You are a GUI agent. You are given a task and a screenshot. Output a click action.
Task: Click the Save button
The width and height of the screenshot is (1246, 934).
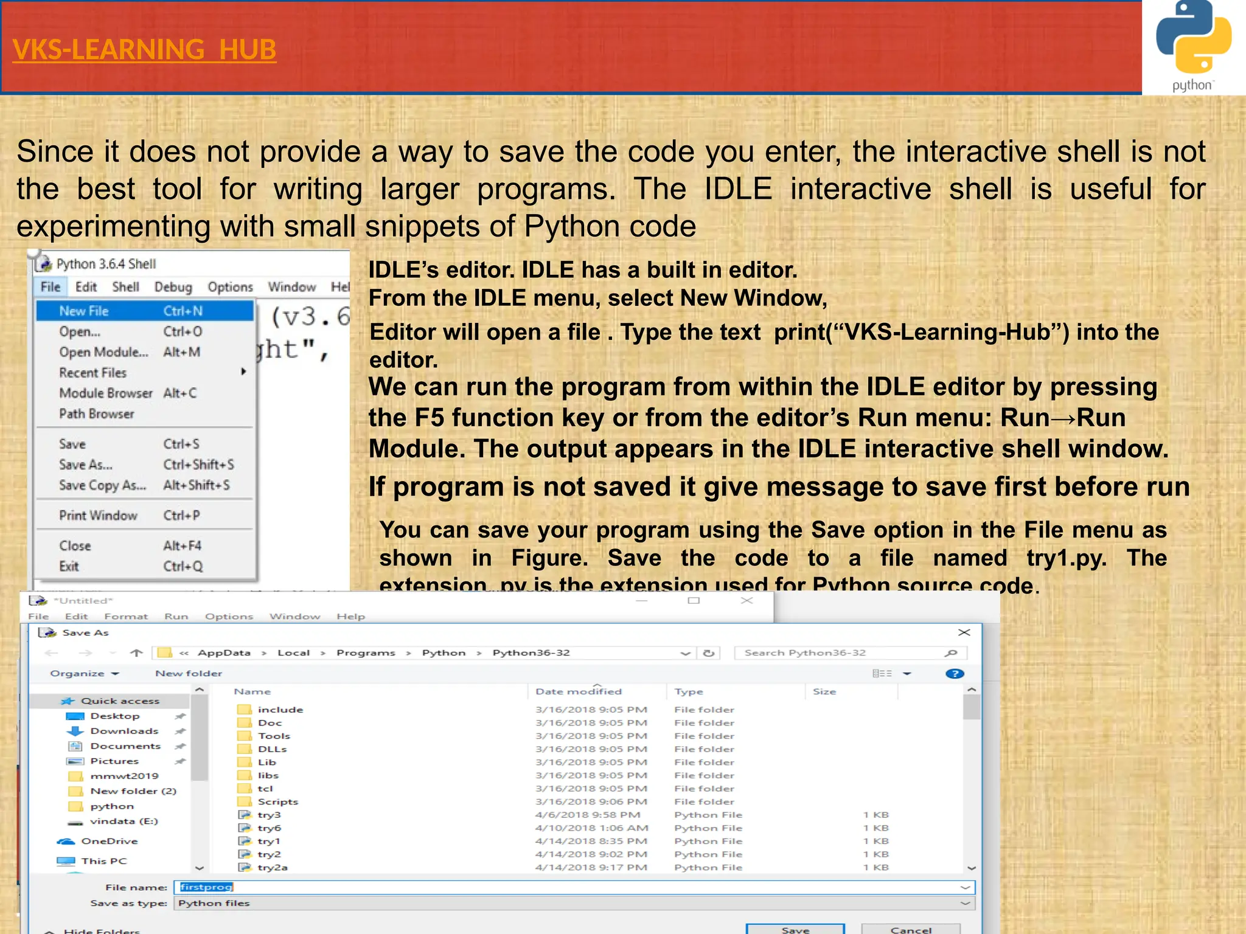pyautogui.click(x=795, y=929)
